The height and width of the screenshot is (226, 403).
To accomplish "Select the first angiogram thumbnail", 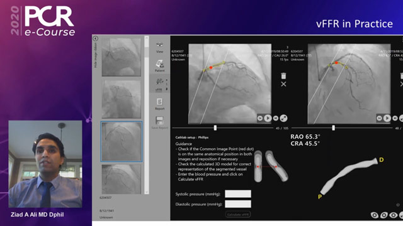I will coord(122,57).
